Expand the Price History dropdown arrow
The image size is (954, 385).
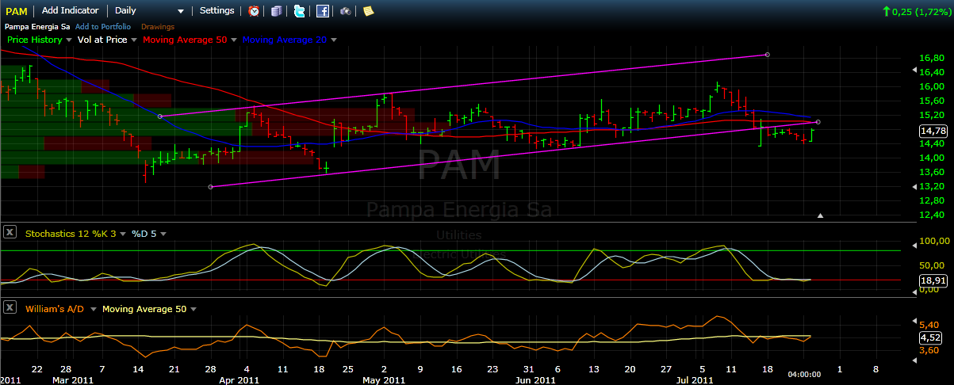click(70, 40)
